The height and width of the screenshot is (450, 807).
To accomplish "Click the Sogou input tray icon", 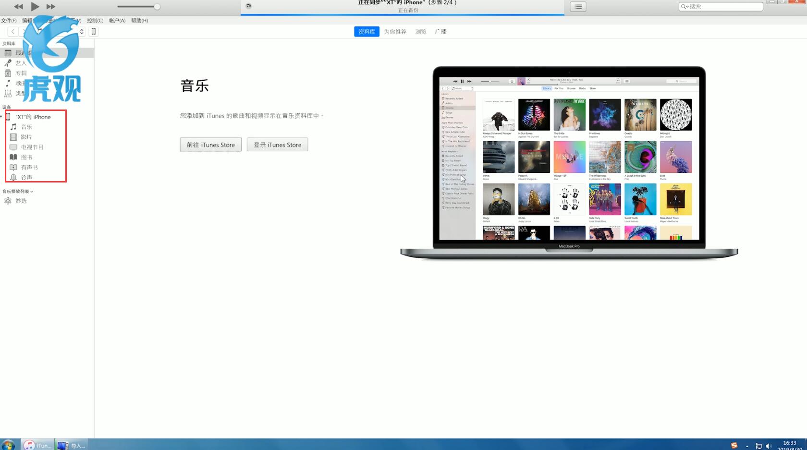I will (734, 445).
